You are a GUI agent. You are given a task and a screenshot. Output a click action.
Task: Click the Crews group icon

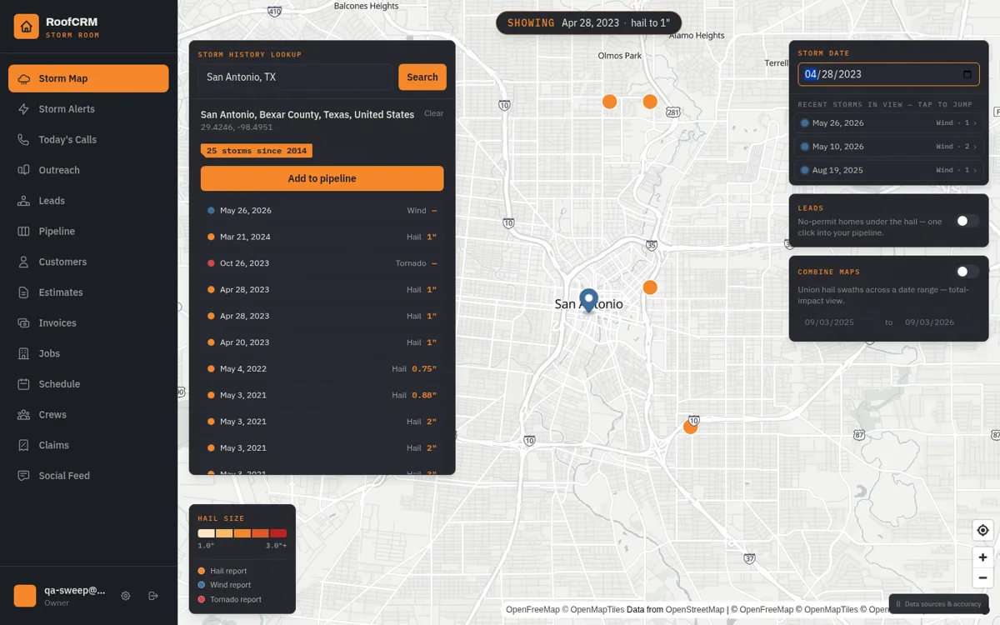pyautogui.click(x=23, y=414)
